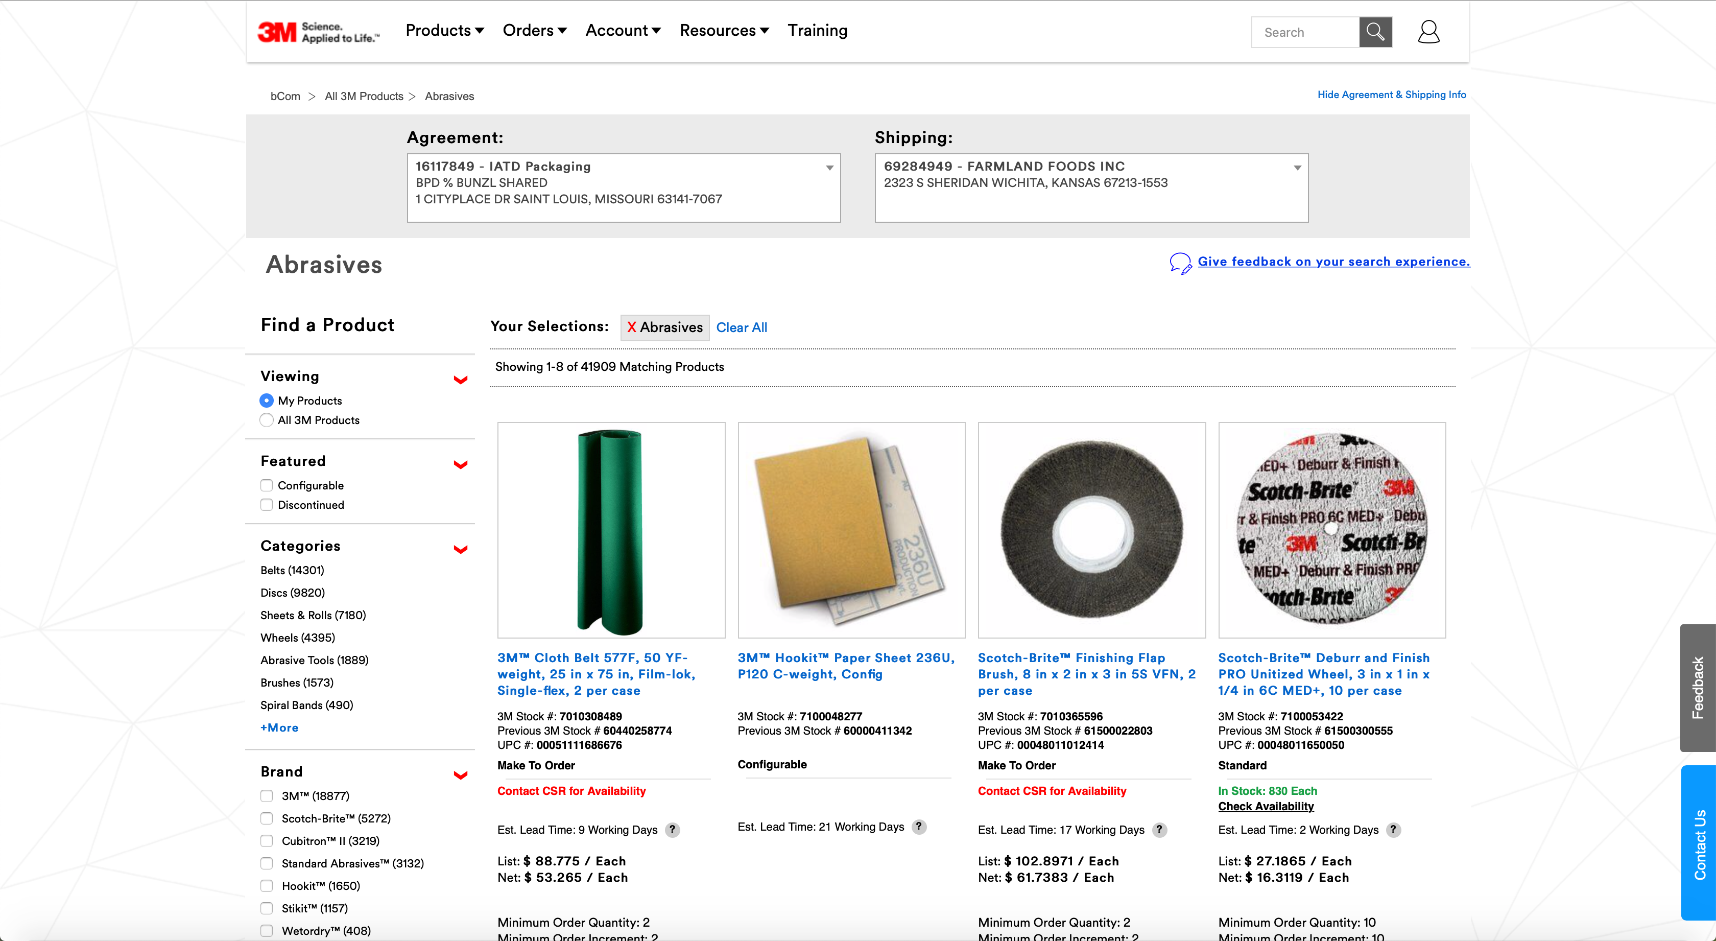Expand more categories with +More
Viewport: 1716px width, 941px height.
[279, 728]
